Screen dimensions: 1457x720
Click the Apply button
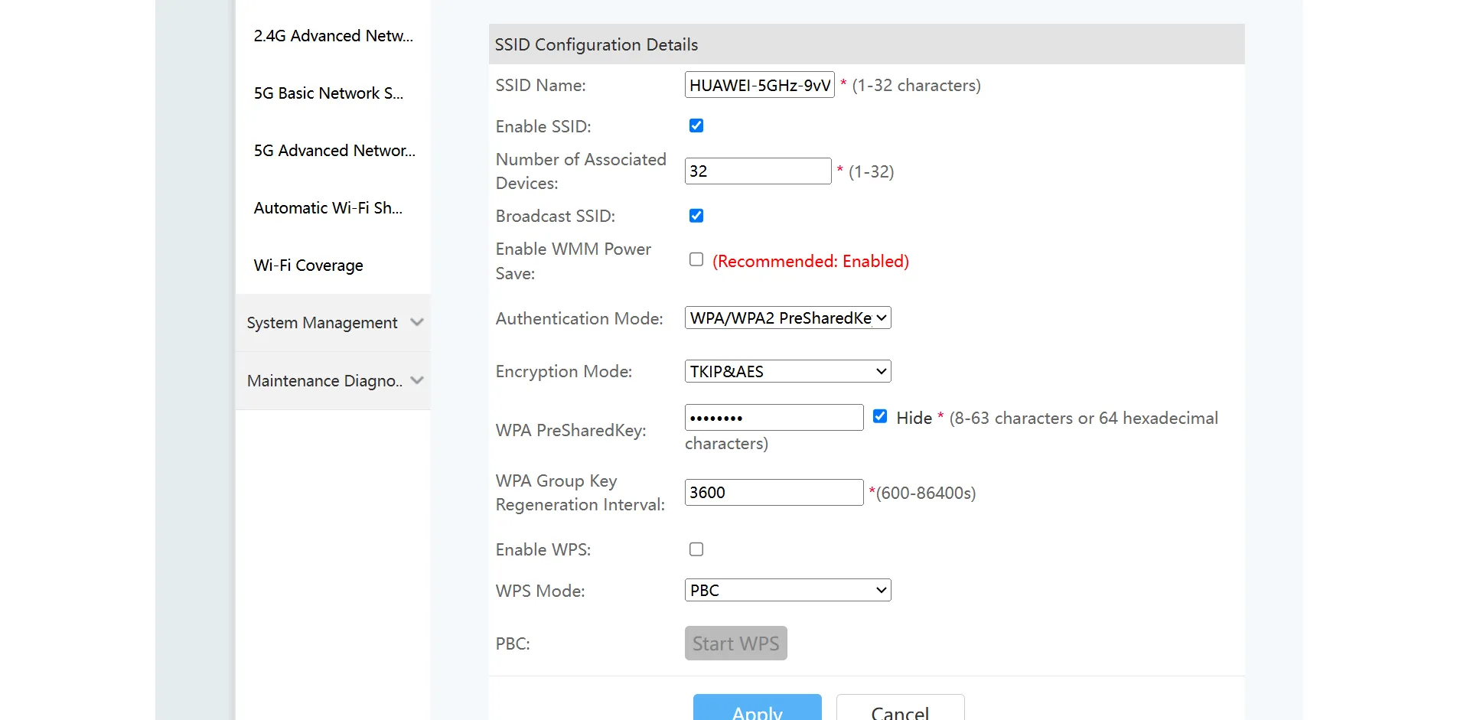(757, 709)
